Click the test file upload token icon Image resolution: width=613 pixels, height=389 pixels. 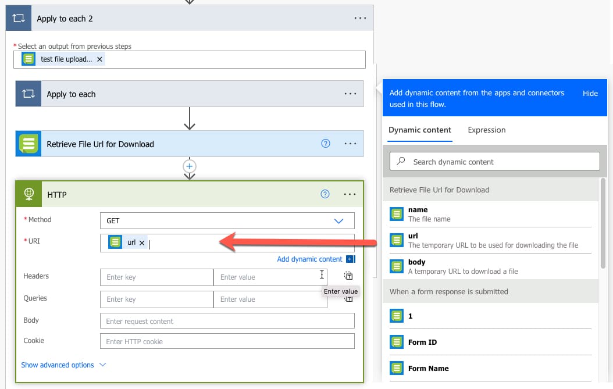(28, 59)
